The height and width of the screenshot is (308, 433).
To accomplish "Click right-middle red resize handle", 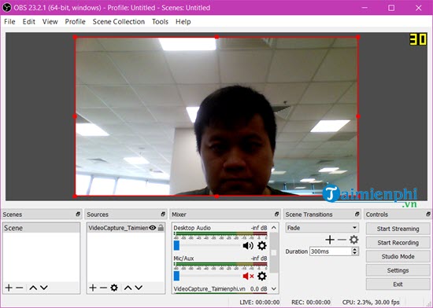I will pos(358,116).
